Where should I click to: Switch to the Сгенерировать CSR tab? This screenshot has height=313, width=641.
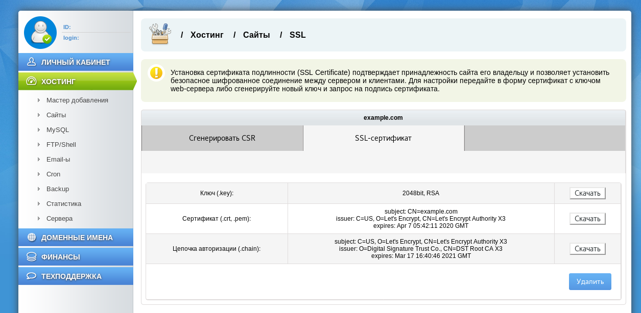click(x=222, y=138)
